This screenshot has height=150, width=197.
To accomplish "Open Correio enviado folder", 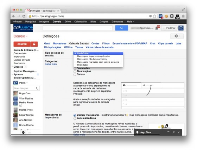I will [22, 60].
